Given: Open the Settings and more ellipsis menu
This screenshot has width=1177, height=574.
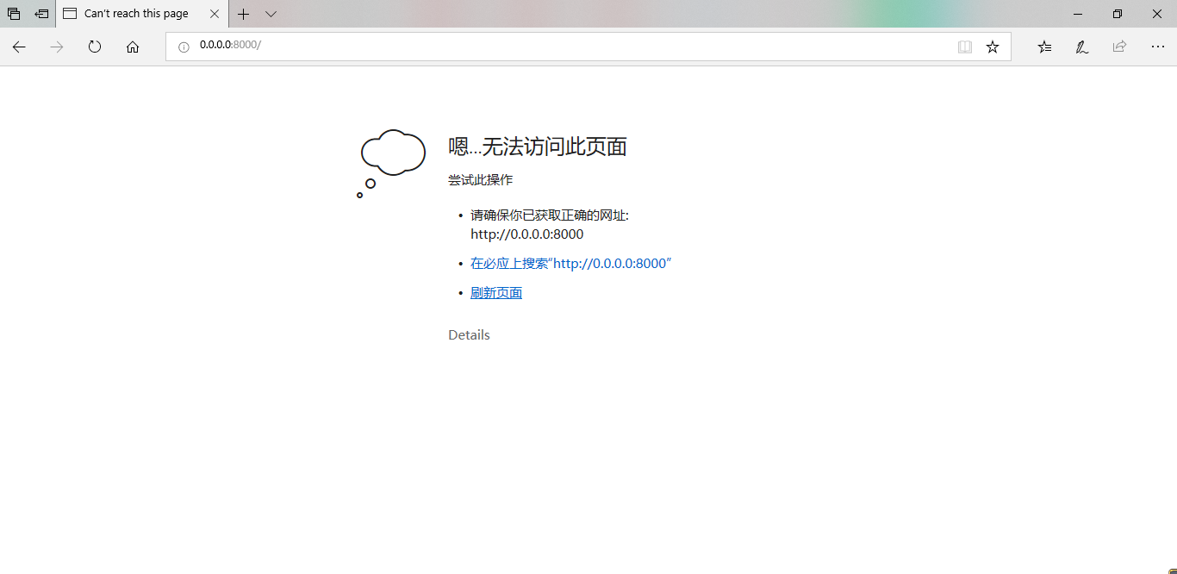Looking at the screenshot, I should click(x=1157, y=47).
